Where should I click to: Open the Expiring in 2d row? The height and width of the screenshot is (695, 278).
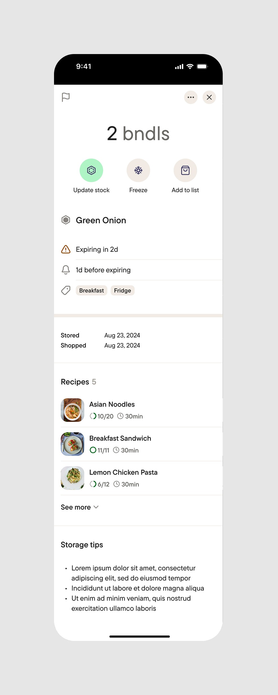point(97,250)
